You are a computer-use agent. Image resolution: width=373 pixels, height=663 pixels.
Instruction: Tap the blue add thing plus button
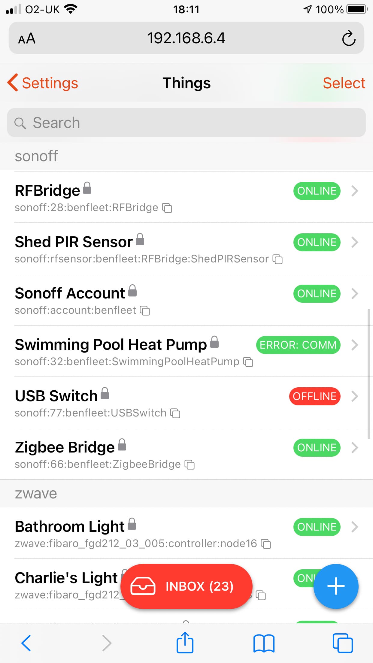pos(336,586)
